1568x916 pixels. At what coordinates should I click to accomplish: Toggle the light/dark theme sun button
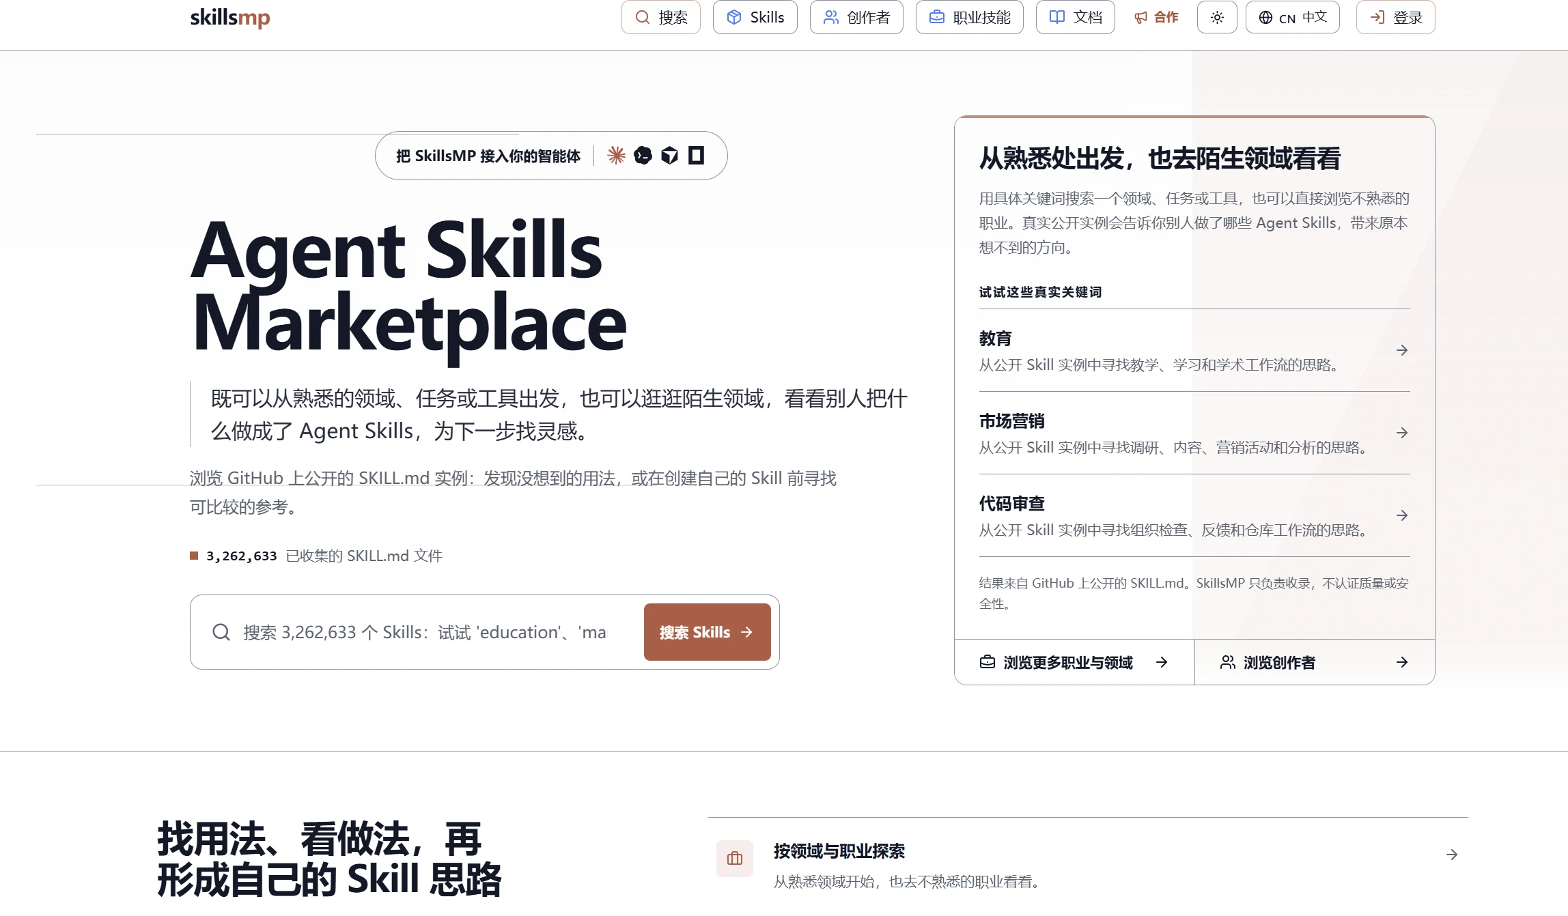[x=1217, y=17]
